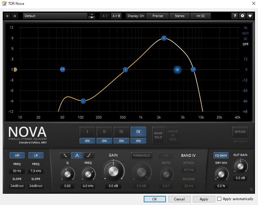Click the preset down arrow
The height and width of the screenshot is (205, 258).
click(92, 17)
